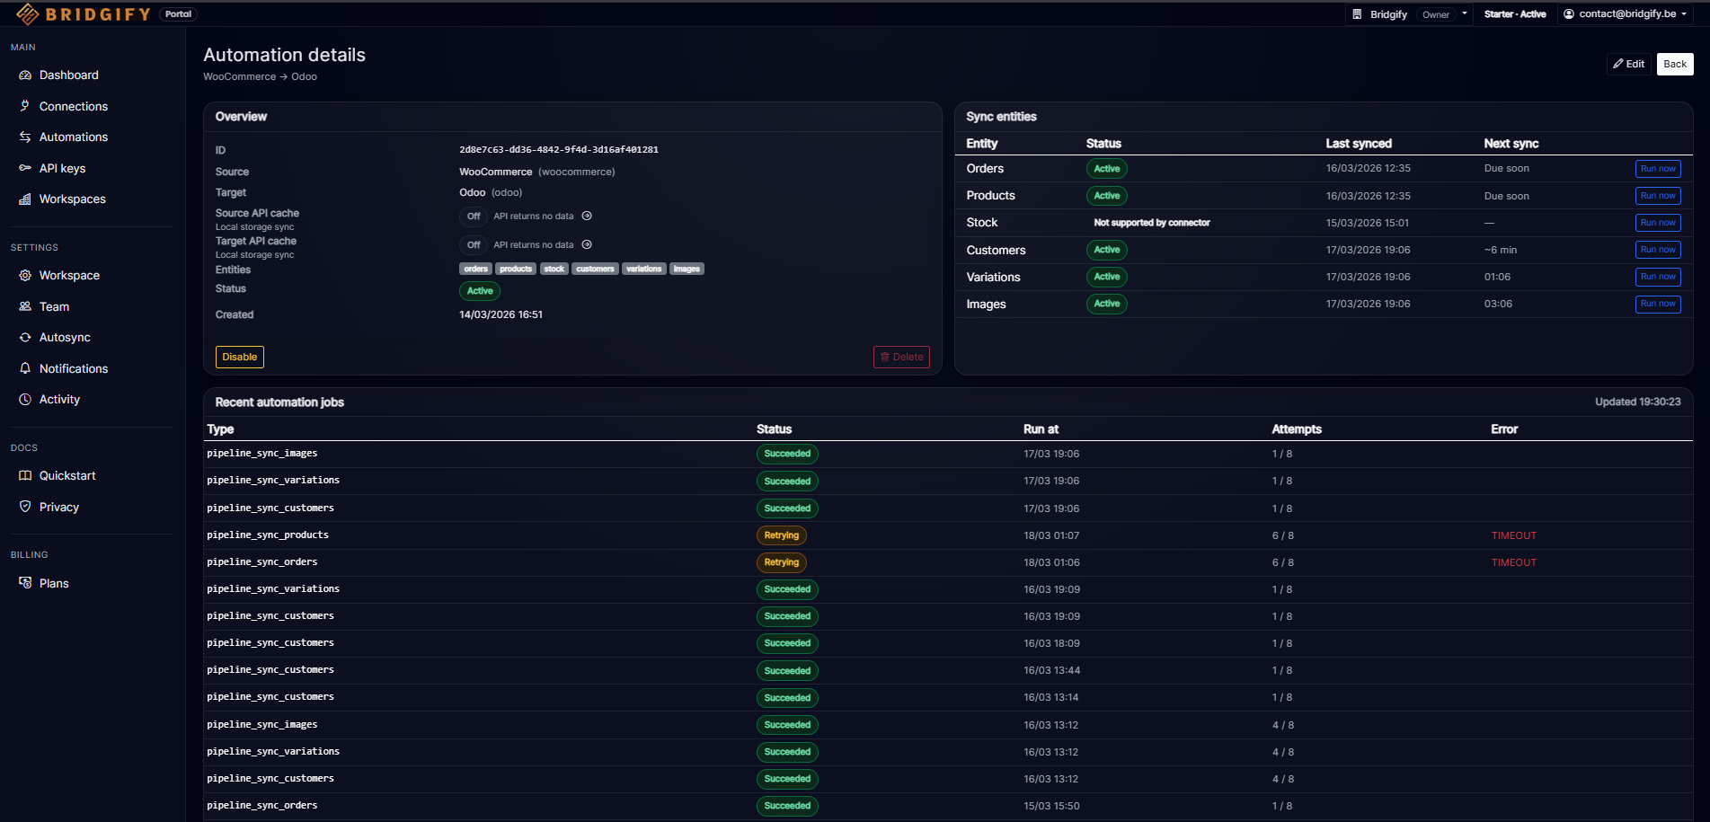Click the Edit button with pencil
Viewport: 1710px width, 822px height.
coord(1628,64)
